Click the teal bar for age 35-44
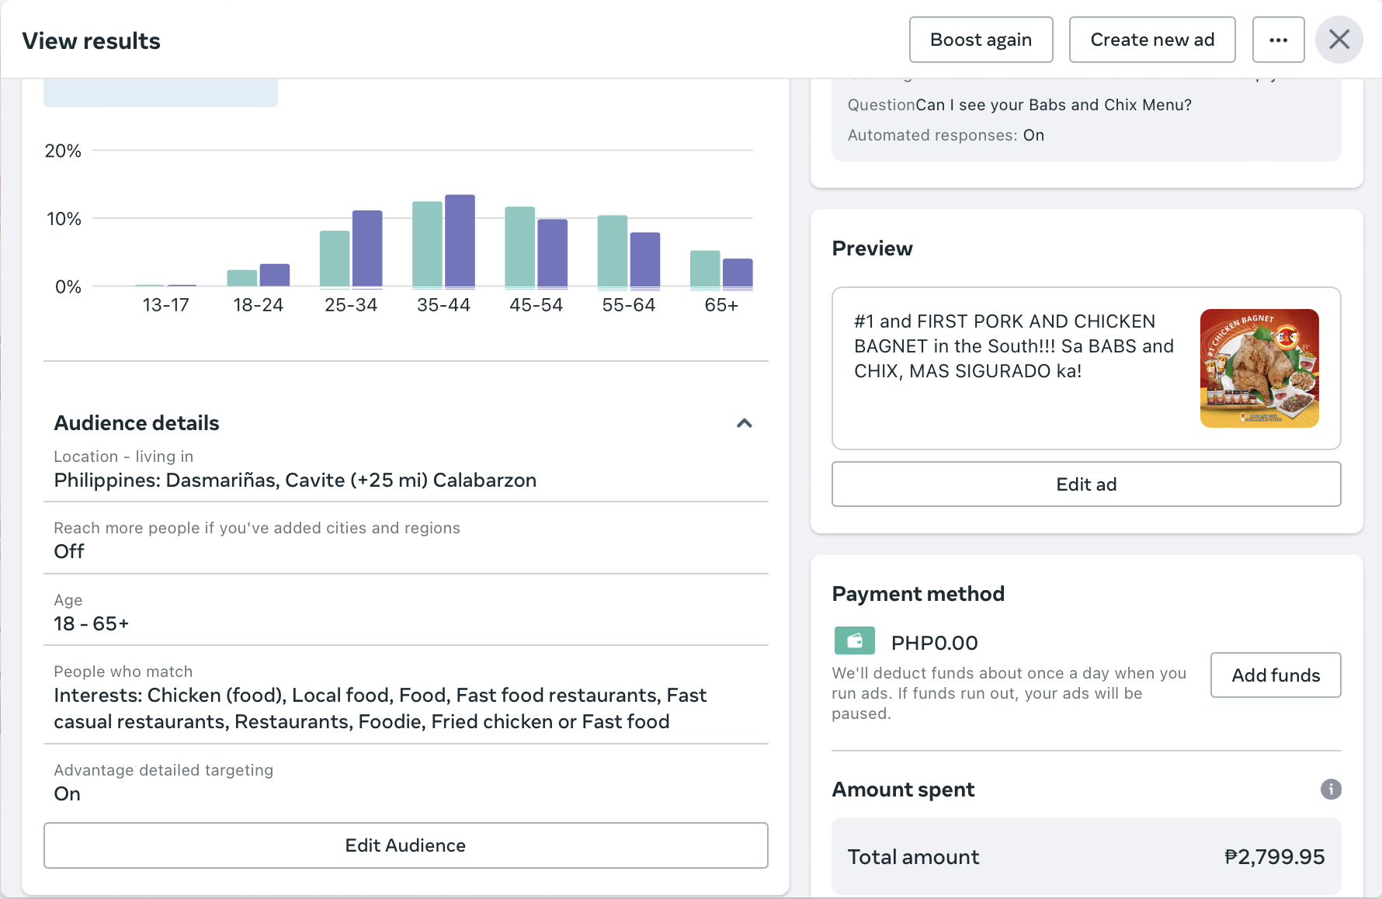1382x899 pixels. pos(427,245)
